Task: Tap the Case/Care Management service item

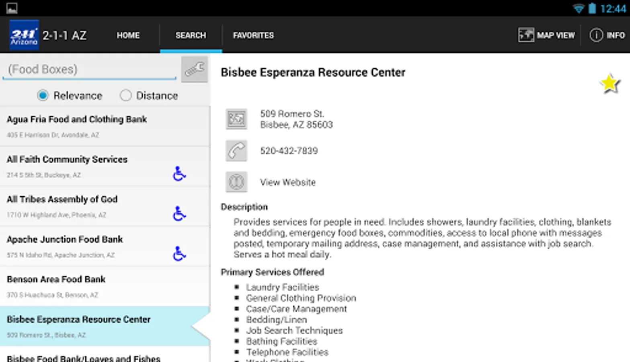Action: click(x=296, y=309)
